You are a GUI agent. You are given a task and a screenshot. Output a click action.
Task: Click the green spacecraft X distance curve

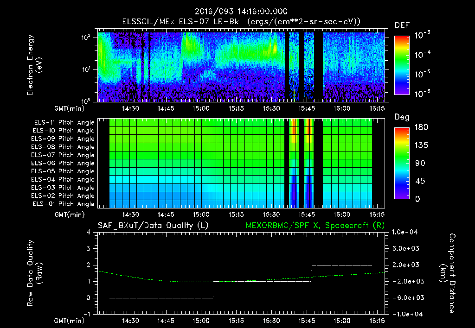[241, 281]
